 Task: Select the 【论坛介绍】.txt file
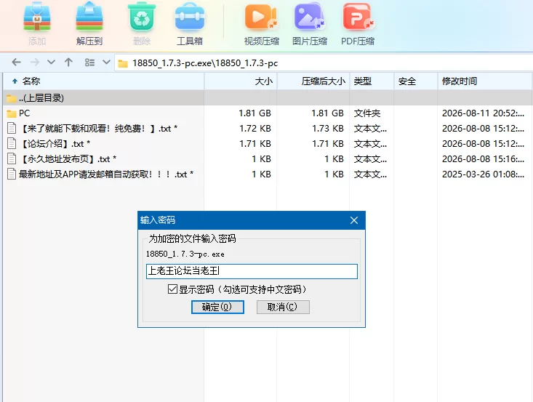tap(268, 144)
